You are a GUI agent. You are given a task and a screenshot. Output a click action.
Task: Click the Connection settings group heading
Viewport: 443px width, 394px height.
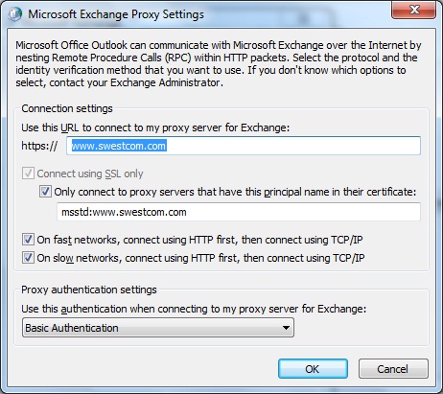(x=67, y=108)
